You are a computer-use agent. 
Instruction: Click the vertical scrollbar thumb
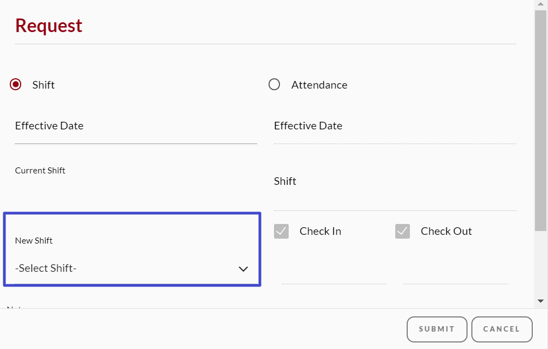point(540,120)
